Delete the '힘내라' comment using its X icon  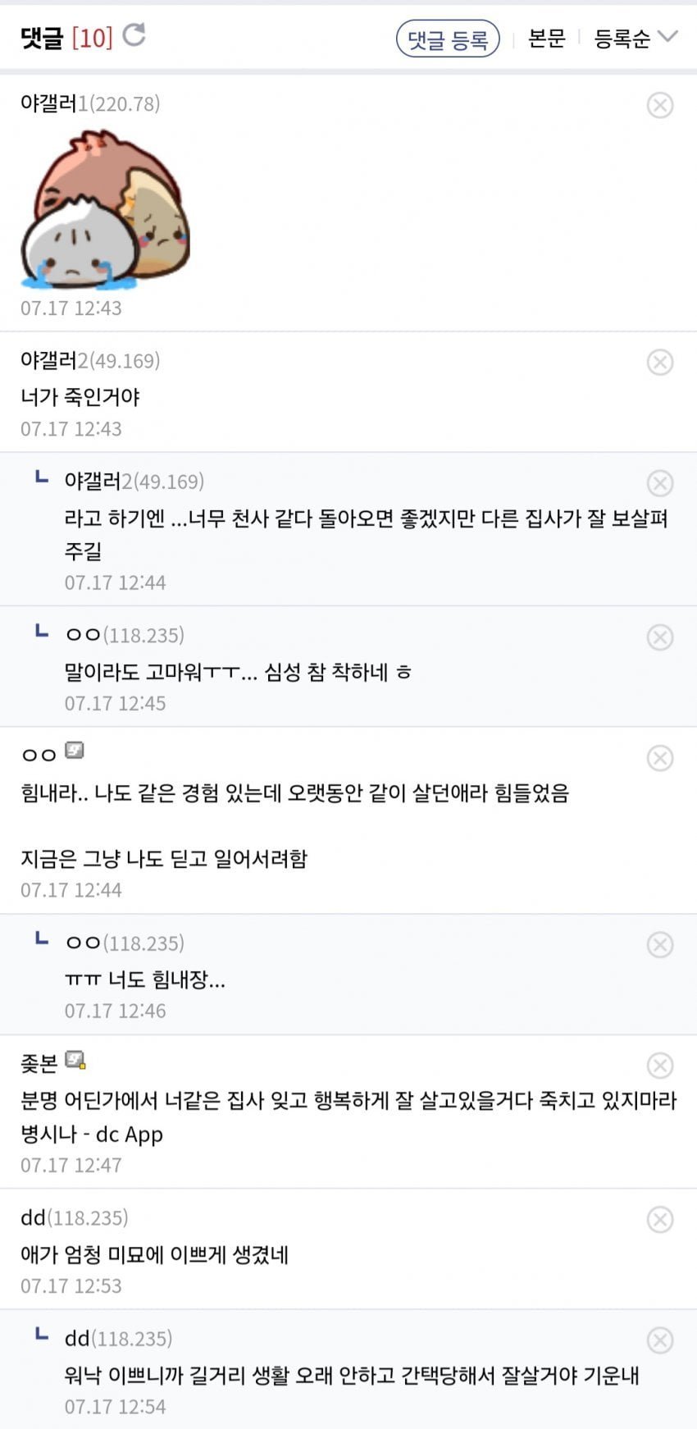coord(660,758)
